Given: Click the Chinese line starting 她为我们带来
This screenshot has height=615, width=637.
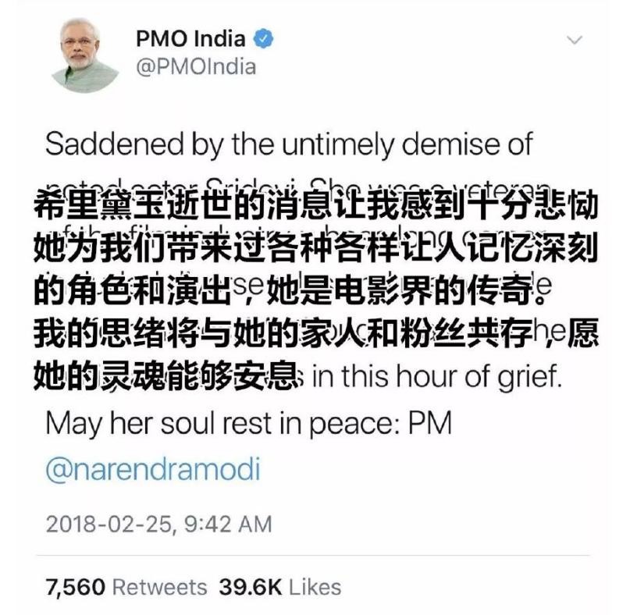Looking at the screenshot, I should (x=315, y=247).
